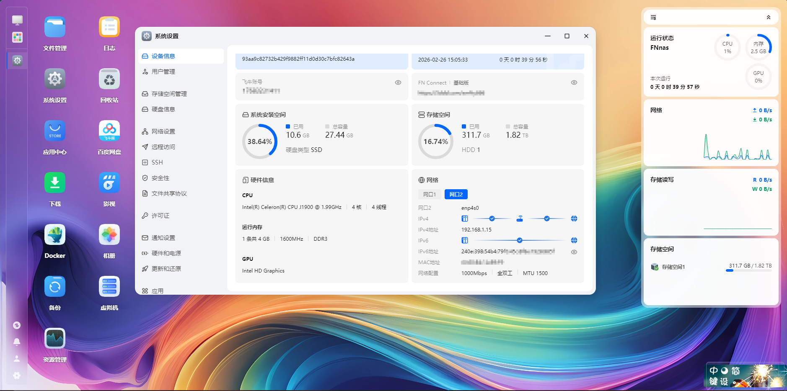The height and width of the screenshot is (391, 787).
Task: Open the 相册 photos app
Action: [109, 235]
